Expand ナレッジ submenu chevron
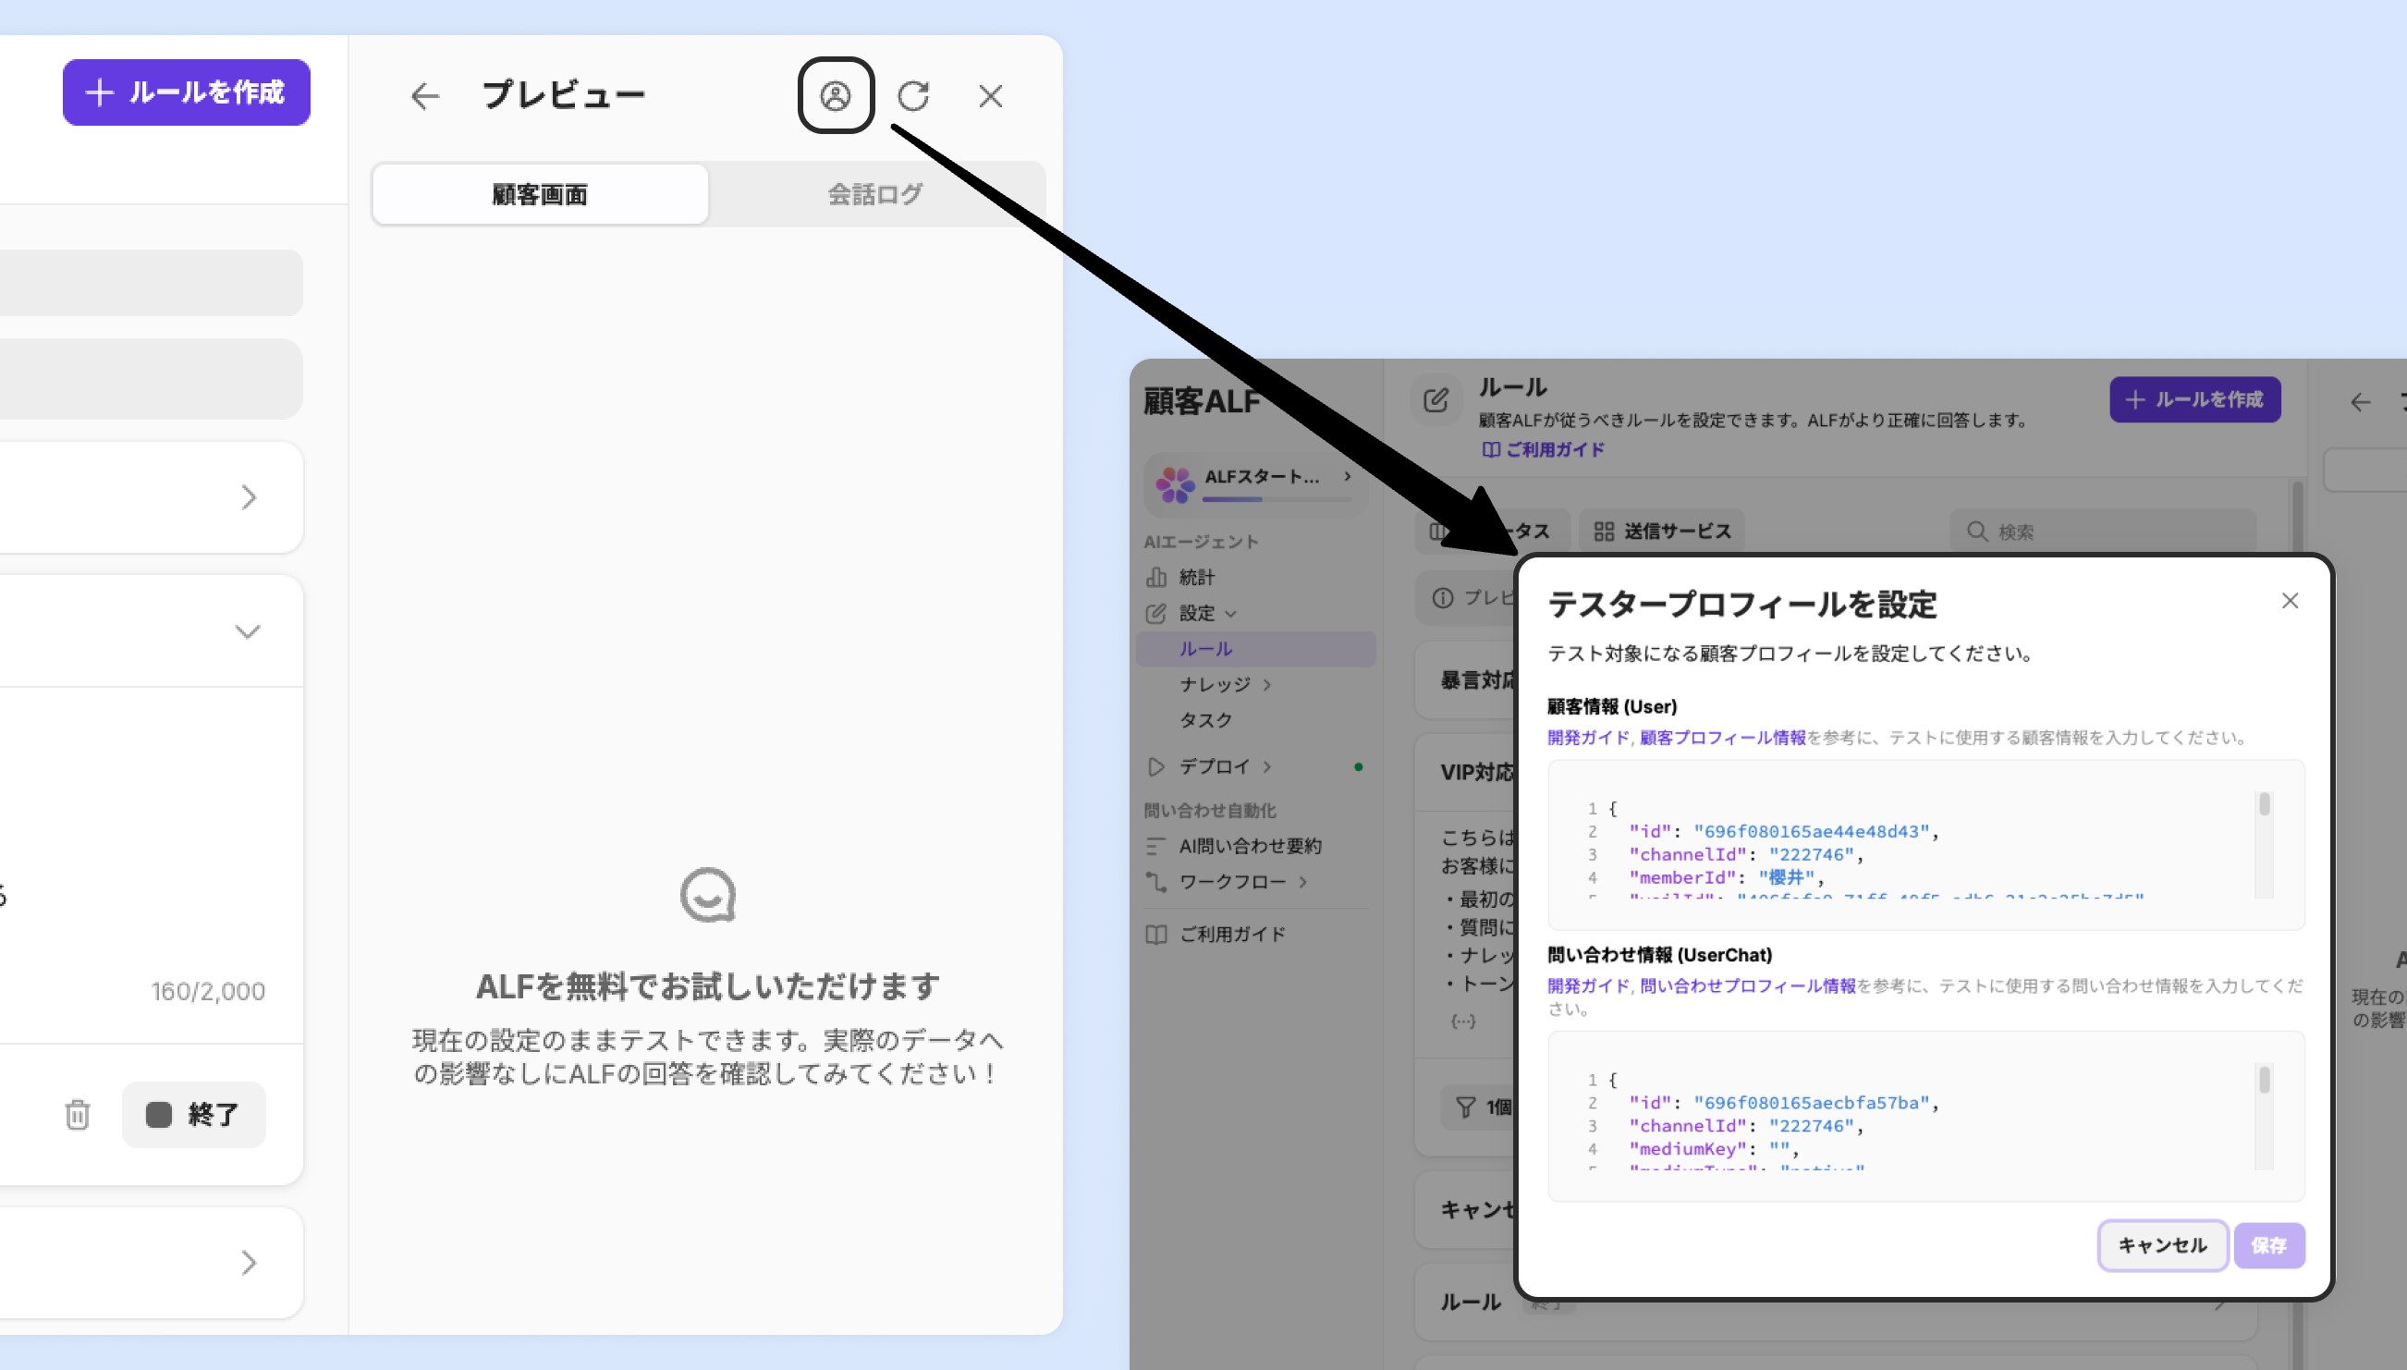The height and width of the screenshot is (1370, 2407). 1267,684
